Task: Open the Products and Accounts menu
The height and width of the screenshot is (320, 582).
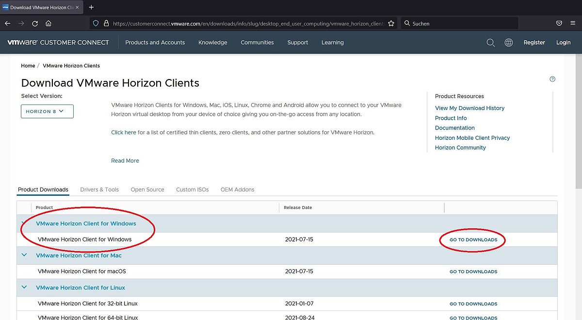Action: click(x=155, y=43)
